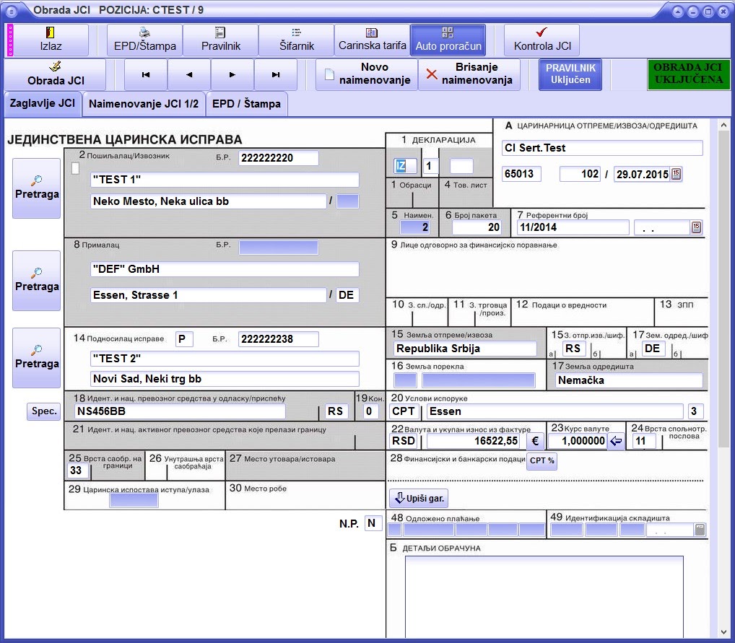Toggle checkbox beside sender name field
The width and height of the screenshot is (735, 643).
pos(75,169)
